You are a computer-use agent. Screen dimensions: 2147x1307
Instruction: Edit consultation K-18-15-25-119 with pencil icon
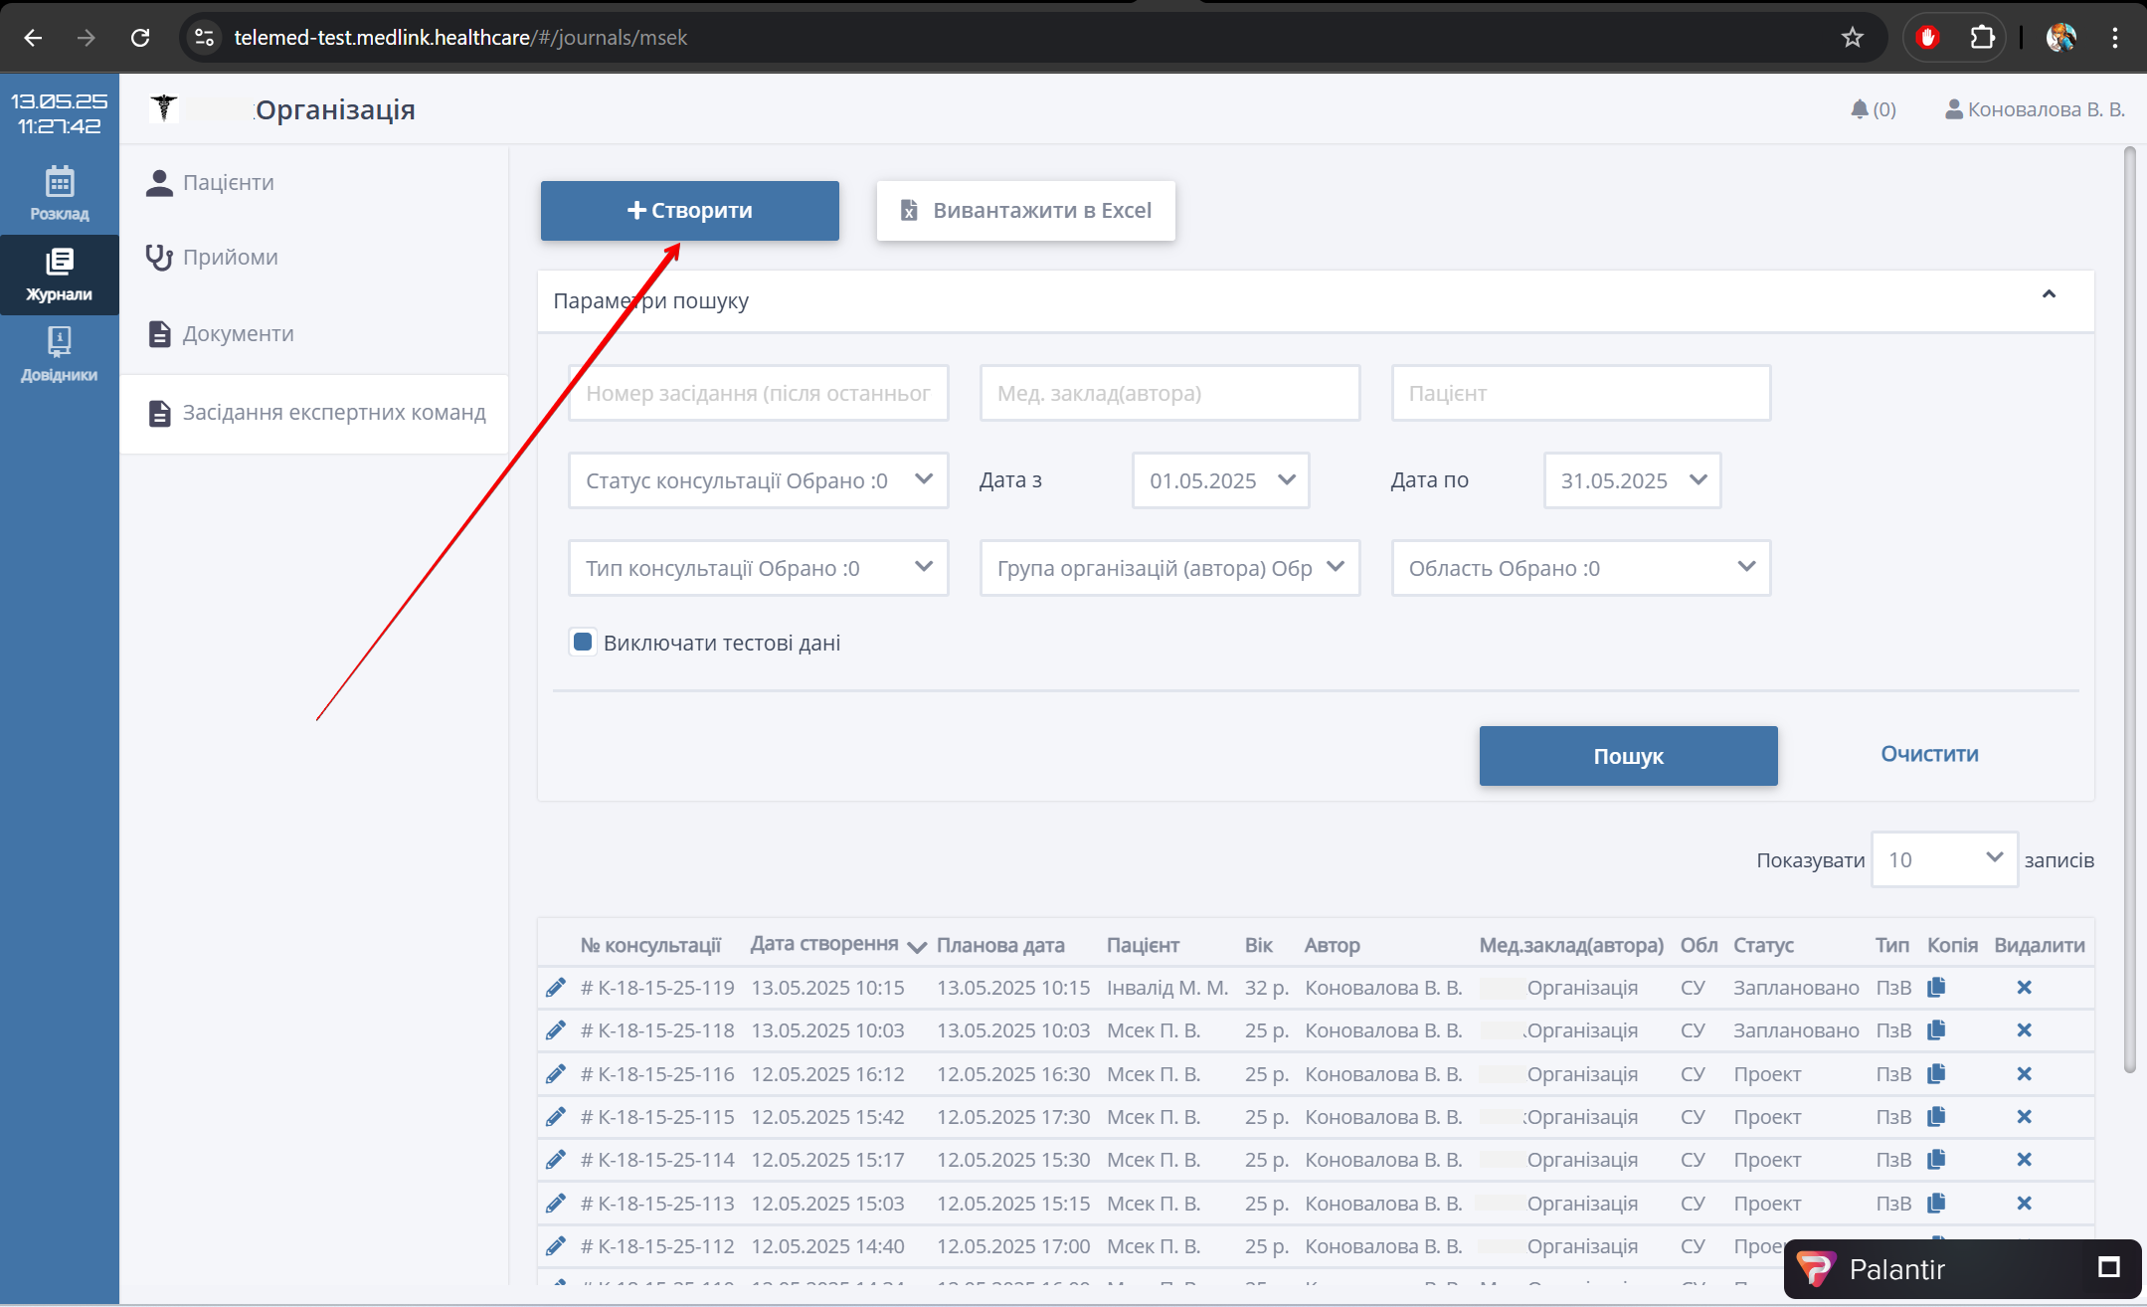pyautogui.click(x=556, y=988)
